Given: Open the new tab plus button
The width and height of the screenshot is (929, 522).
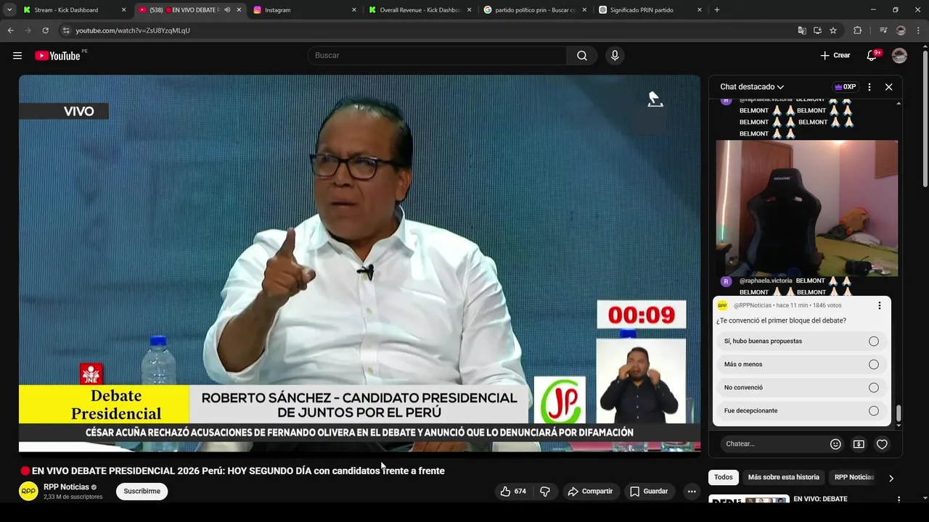Looking at the screenshot, I should point(717,10).
